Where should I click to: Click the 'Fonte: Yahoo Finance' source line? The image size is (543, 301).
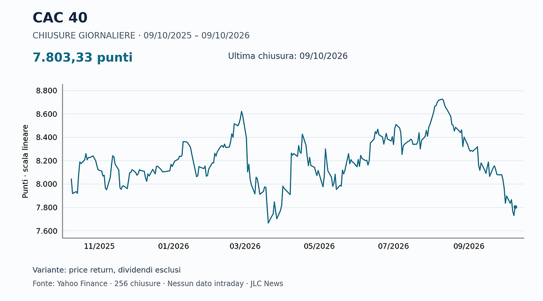click(158, 284)
